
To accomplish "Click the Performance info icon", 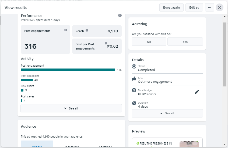I will tap(120, 16).
